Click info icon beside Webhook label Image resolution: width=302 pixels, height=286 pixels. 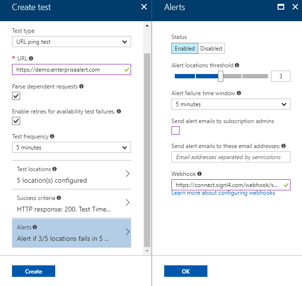tap(200, 174)
